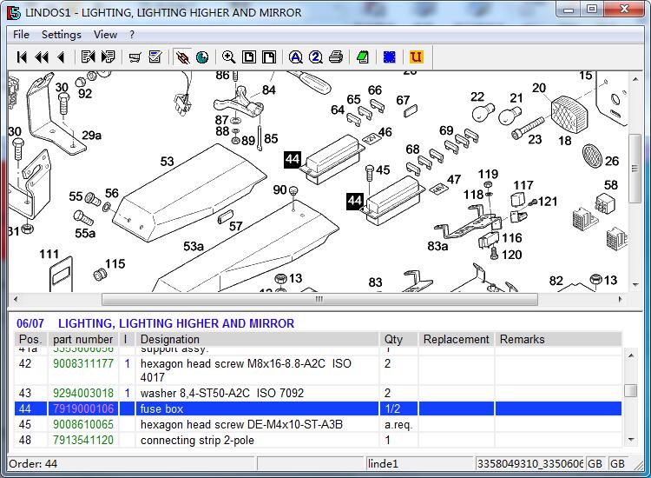Click the order checklist icon

click(x=155, y=57)
